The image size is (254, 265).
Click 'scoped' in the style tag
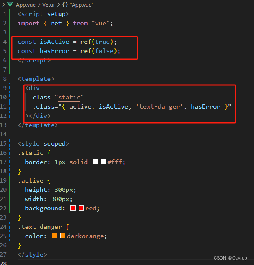(x=54, y=144)
